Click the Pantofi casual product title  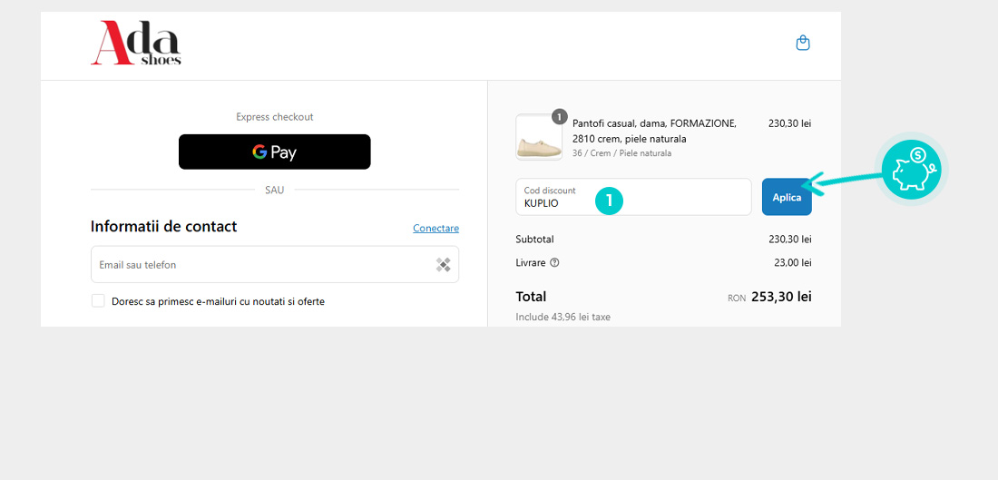tap(654, 131)
